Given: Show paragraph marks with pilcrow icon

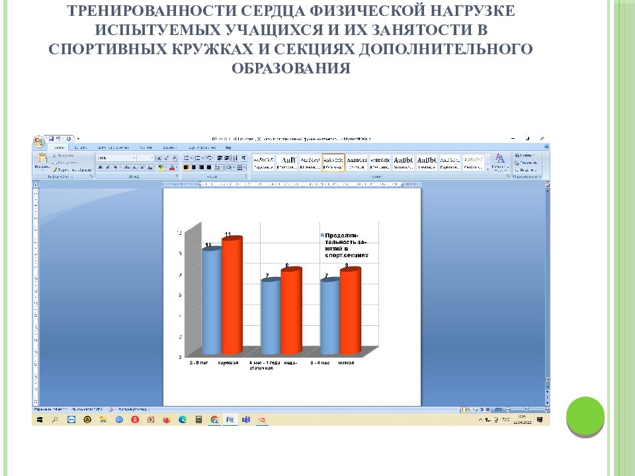Looking at the screenshot, I should 243,158.
